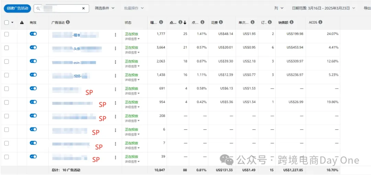The width and height of the screenshot is (371, 175).
Task: Check the row with 1,438 impressions
Action: [7, 75]
